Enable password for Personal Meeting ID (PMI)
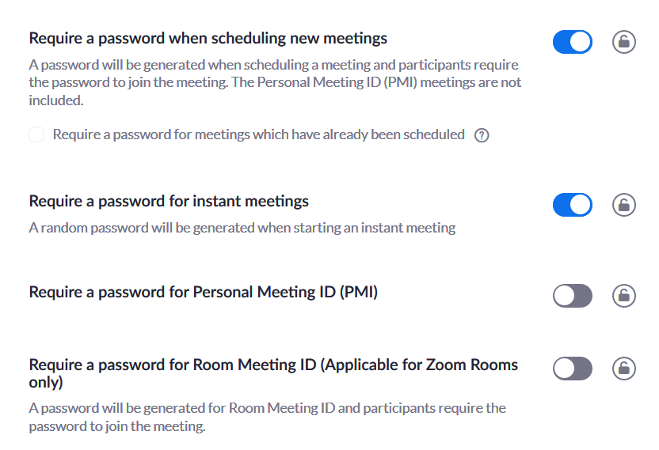The height and width of the screenshot is (450, 659). click(x=573, y=296)
